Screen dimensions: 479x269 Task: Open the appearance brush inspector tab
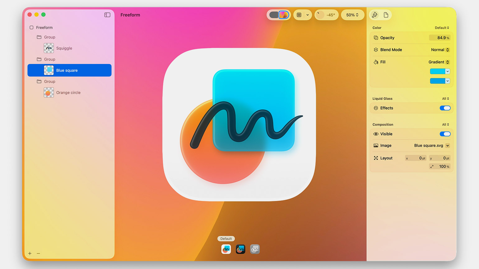click(375, 15)
